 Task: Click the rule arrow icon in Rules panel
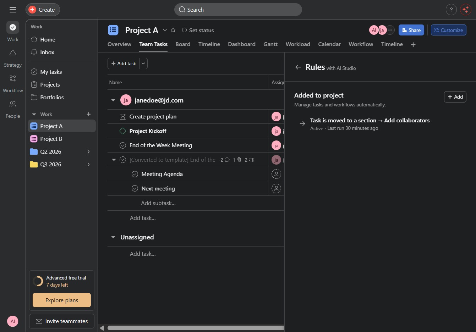click(x=302, y=124)
